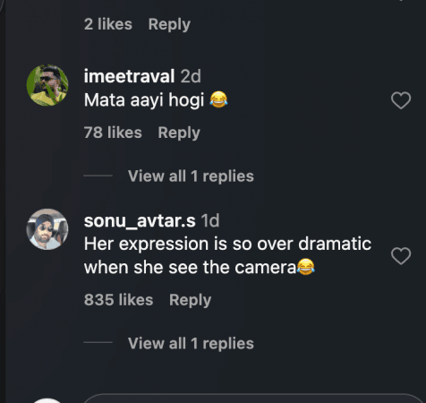The height and width of the screenshot is (403, 426).
Task: Open the imeetraval username link
Action: pos(129,76)
